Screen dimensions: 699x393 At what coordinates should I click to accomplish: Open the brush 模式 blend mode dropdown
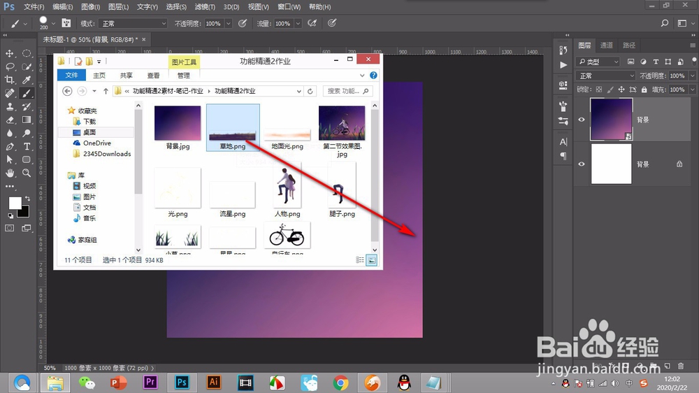[x=133, y=24]
